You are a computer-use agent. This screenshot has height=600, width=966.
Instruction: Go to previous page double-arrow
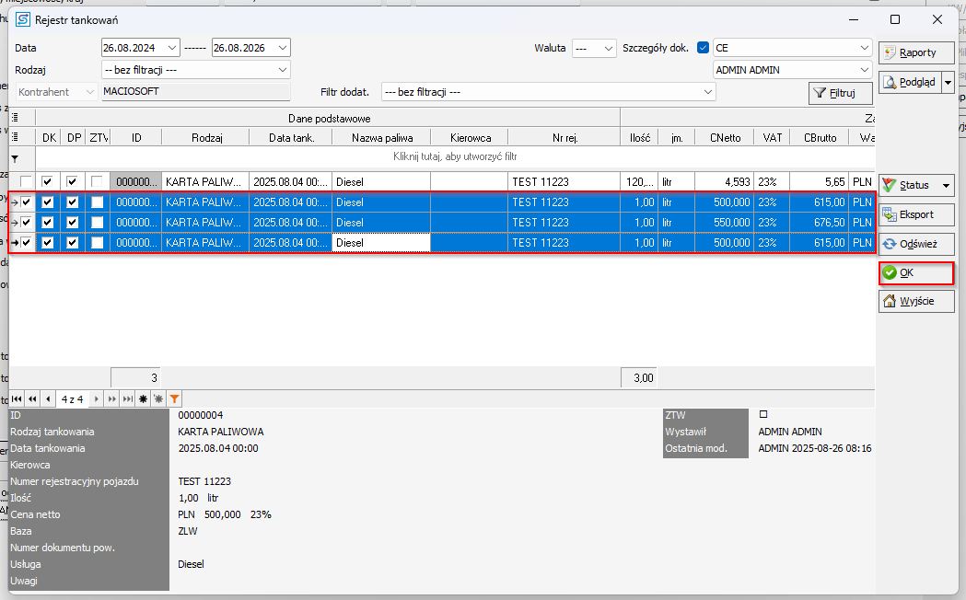coord(32,399)
